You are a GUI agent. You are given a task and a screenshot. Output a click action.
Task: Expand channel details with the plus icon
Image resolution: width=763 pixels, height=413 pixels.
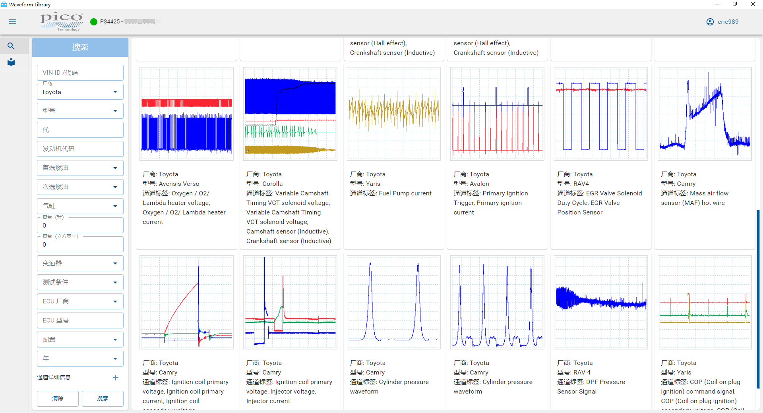point(116,378)
